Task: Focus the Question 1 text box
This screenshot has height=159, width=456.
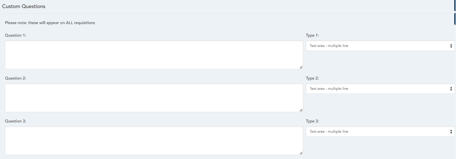Action: pos(154,55)
